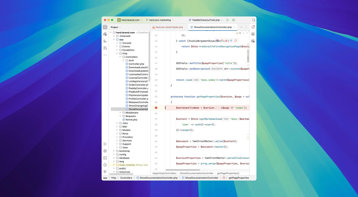Open the Notifications bell panel

(x=253, y=27)
